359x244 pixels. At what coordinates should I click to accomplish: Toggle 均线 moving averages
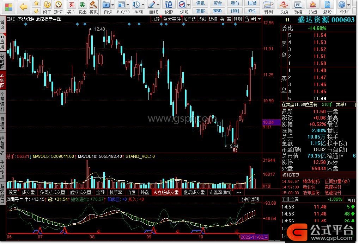(x=202, y=19)
